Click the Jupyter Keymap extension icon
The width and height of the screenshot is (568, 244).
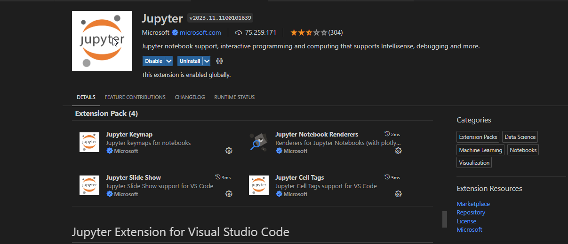[89, 142]
